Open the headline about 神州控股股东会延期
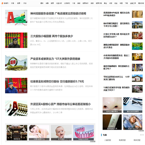The height and width of the screenshot is (145, 145). coord(58,14)
